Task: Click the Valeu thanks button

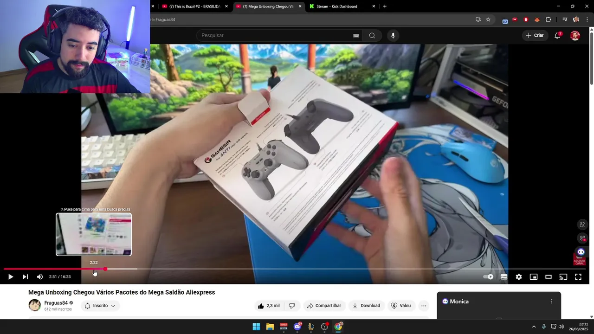Action: point(401,306)
